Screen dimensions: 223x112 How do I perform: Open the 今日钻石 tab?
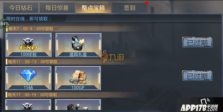[x=21, y=8]
